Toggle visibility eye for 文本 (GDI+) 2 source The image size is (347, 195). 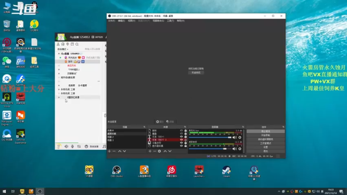(181, 140)
